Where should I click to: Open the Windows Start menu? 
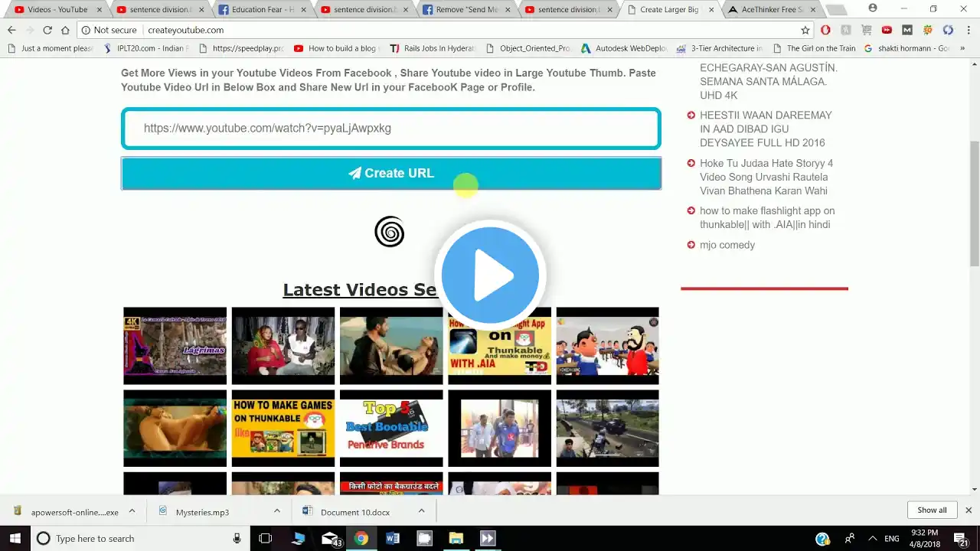[15, 539]
